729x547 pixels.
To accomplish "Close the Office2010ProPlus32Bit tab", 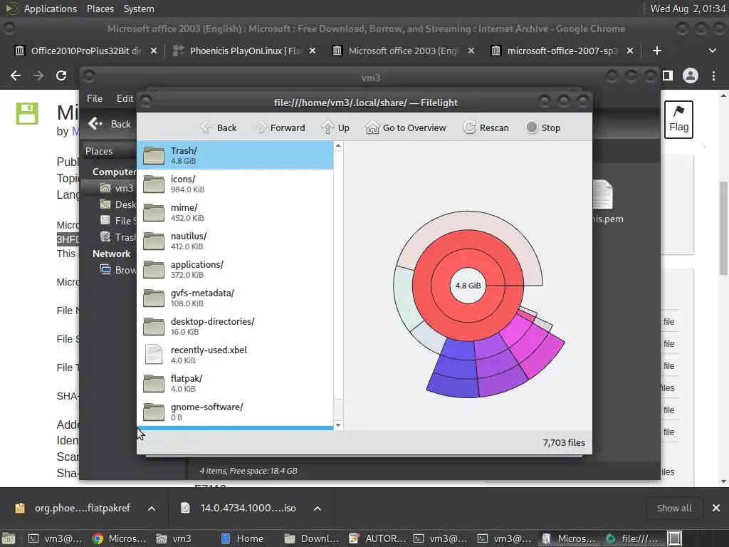I will tap(154, 51).
